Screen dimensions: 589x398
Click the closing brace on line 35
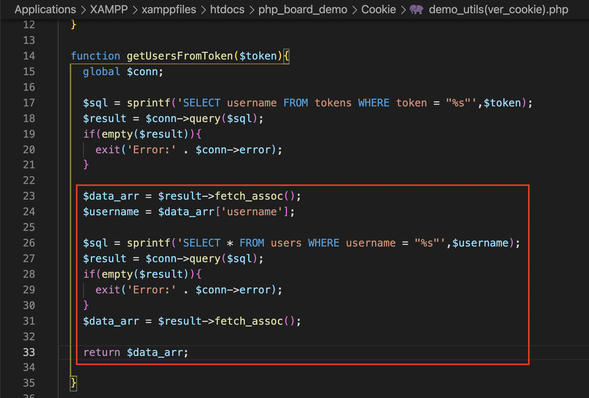pos(73,383)
